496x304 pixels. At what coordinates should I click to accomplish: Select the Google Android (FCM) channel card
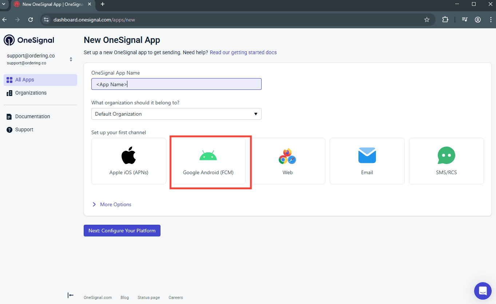coord(208,161)
